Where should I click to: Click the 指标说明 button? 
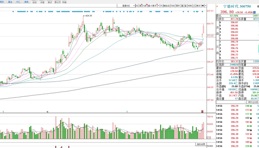pos(201,144)
